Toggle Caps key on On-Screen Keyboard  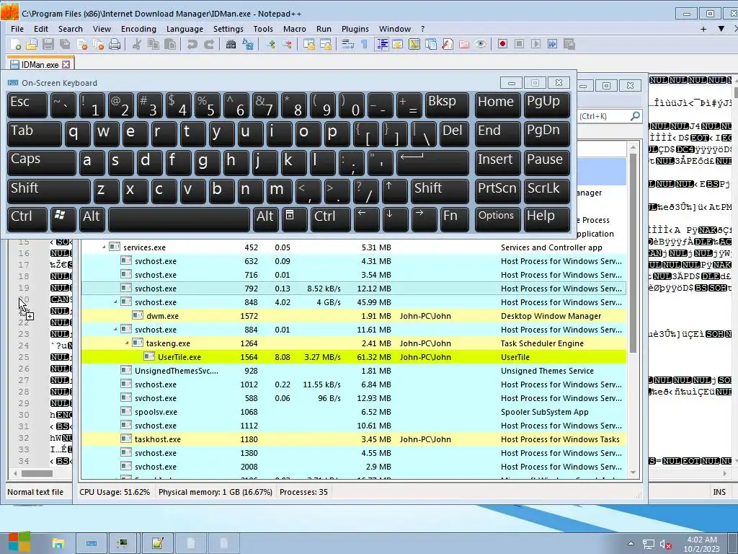coord(41,162)
